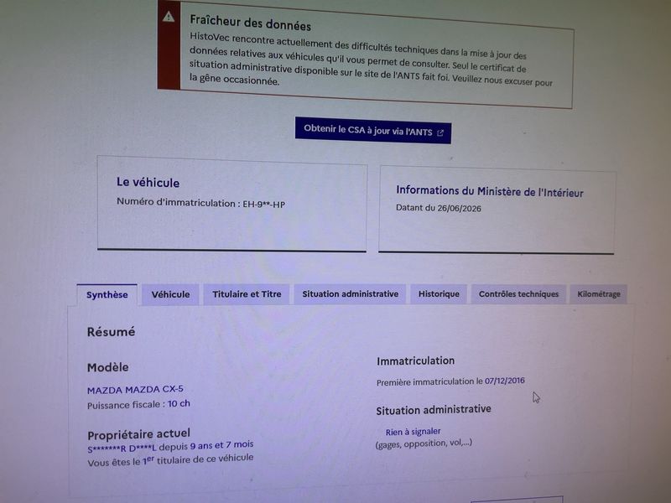Go to the Historique tab

pyautogui.click(x=439, y=294)
